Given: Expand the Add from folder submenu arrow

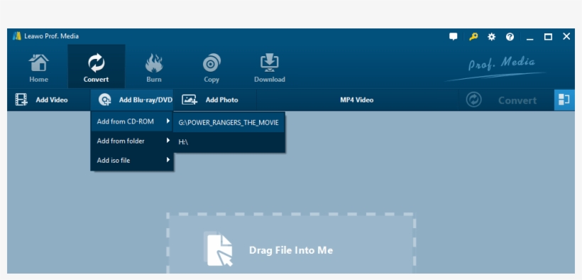Looking at the screenshot, I should pyautogui.click(x=168, y=141).
